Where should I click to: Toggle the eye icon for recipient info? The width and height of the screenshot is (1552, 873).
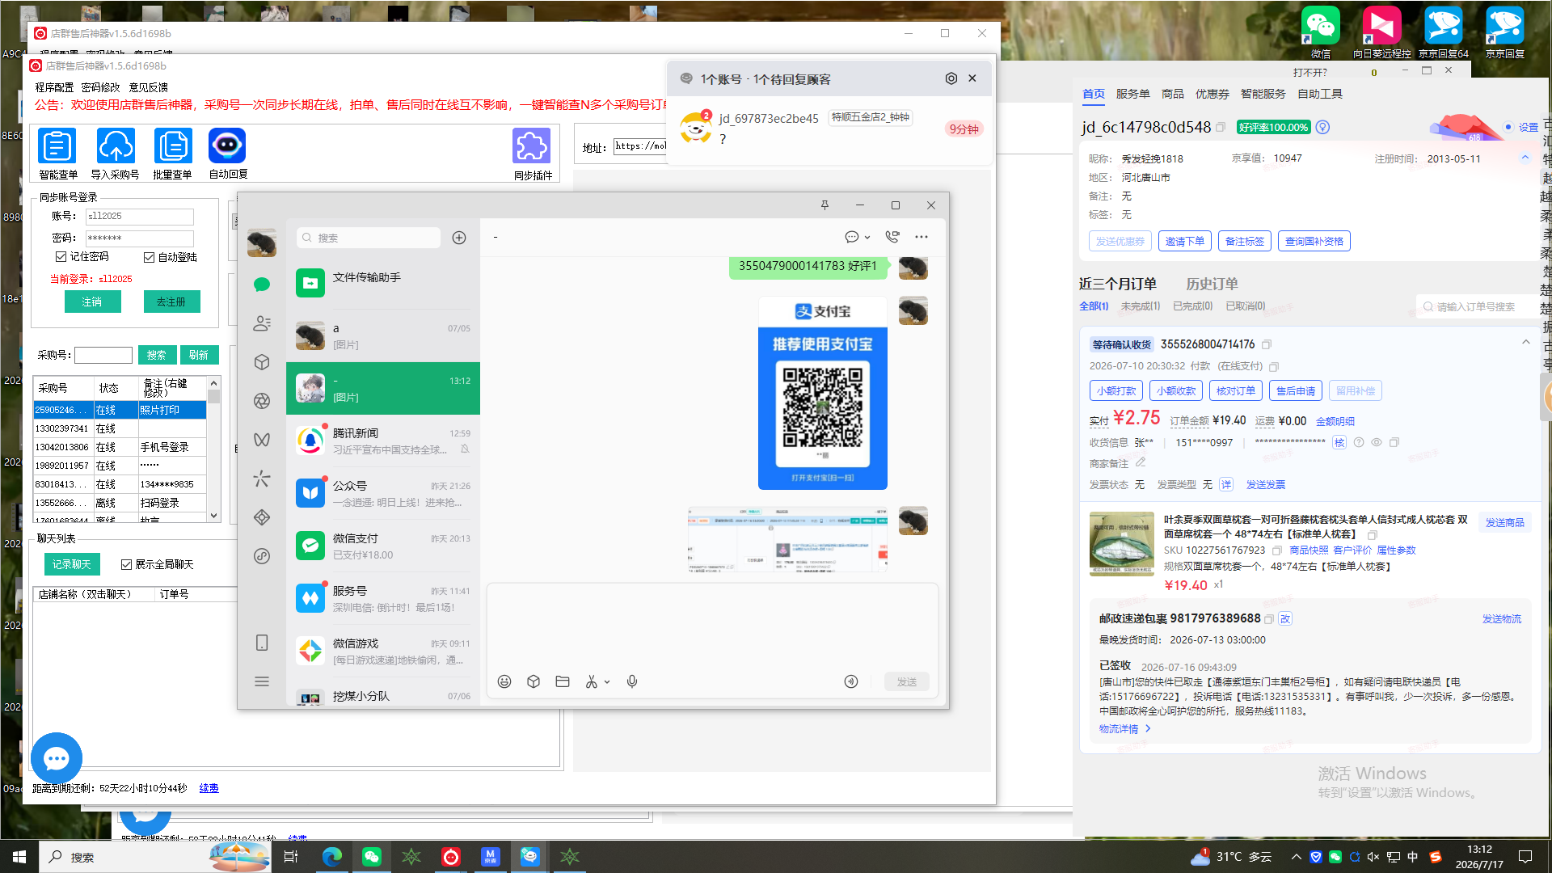pyautogui.click(x=1376, y=442)
